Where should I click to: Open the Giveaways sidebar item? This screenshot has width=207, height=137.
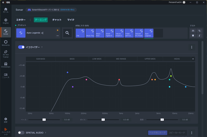tap(6, 65)
